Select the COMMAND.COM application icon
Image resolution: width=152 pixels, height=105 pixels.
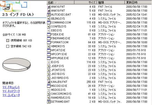pyautogui.click(x=49, y=23)
